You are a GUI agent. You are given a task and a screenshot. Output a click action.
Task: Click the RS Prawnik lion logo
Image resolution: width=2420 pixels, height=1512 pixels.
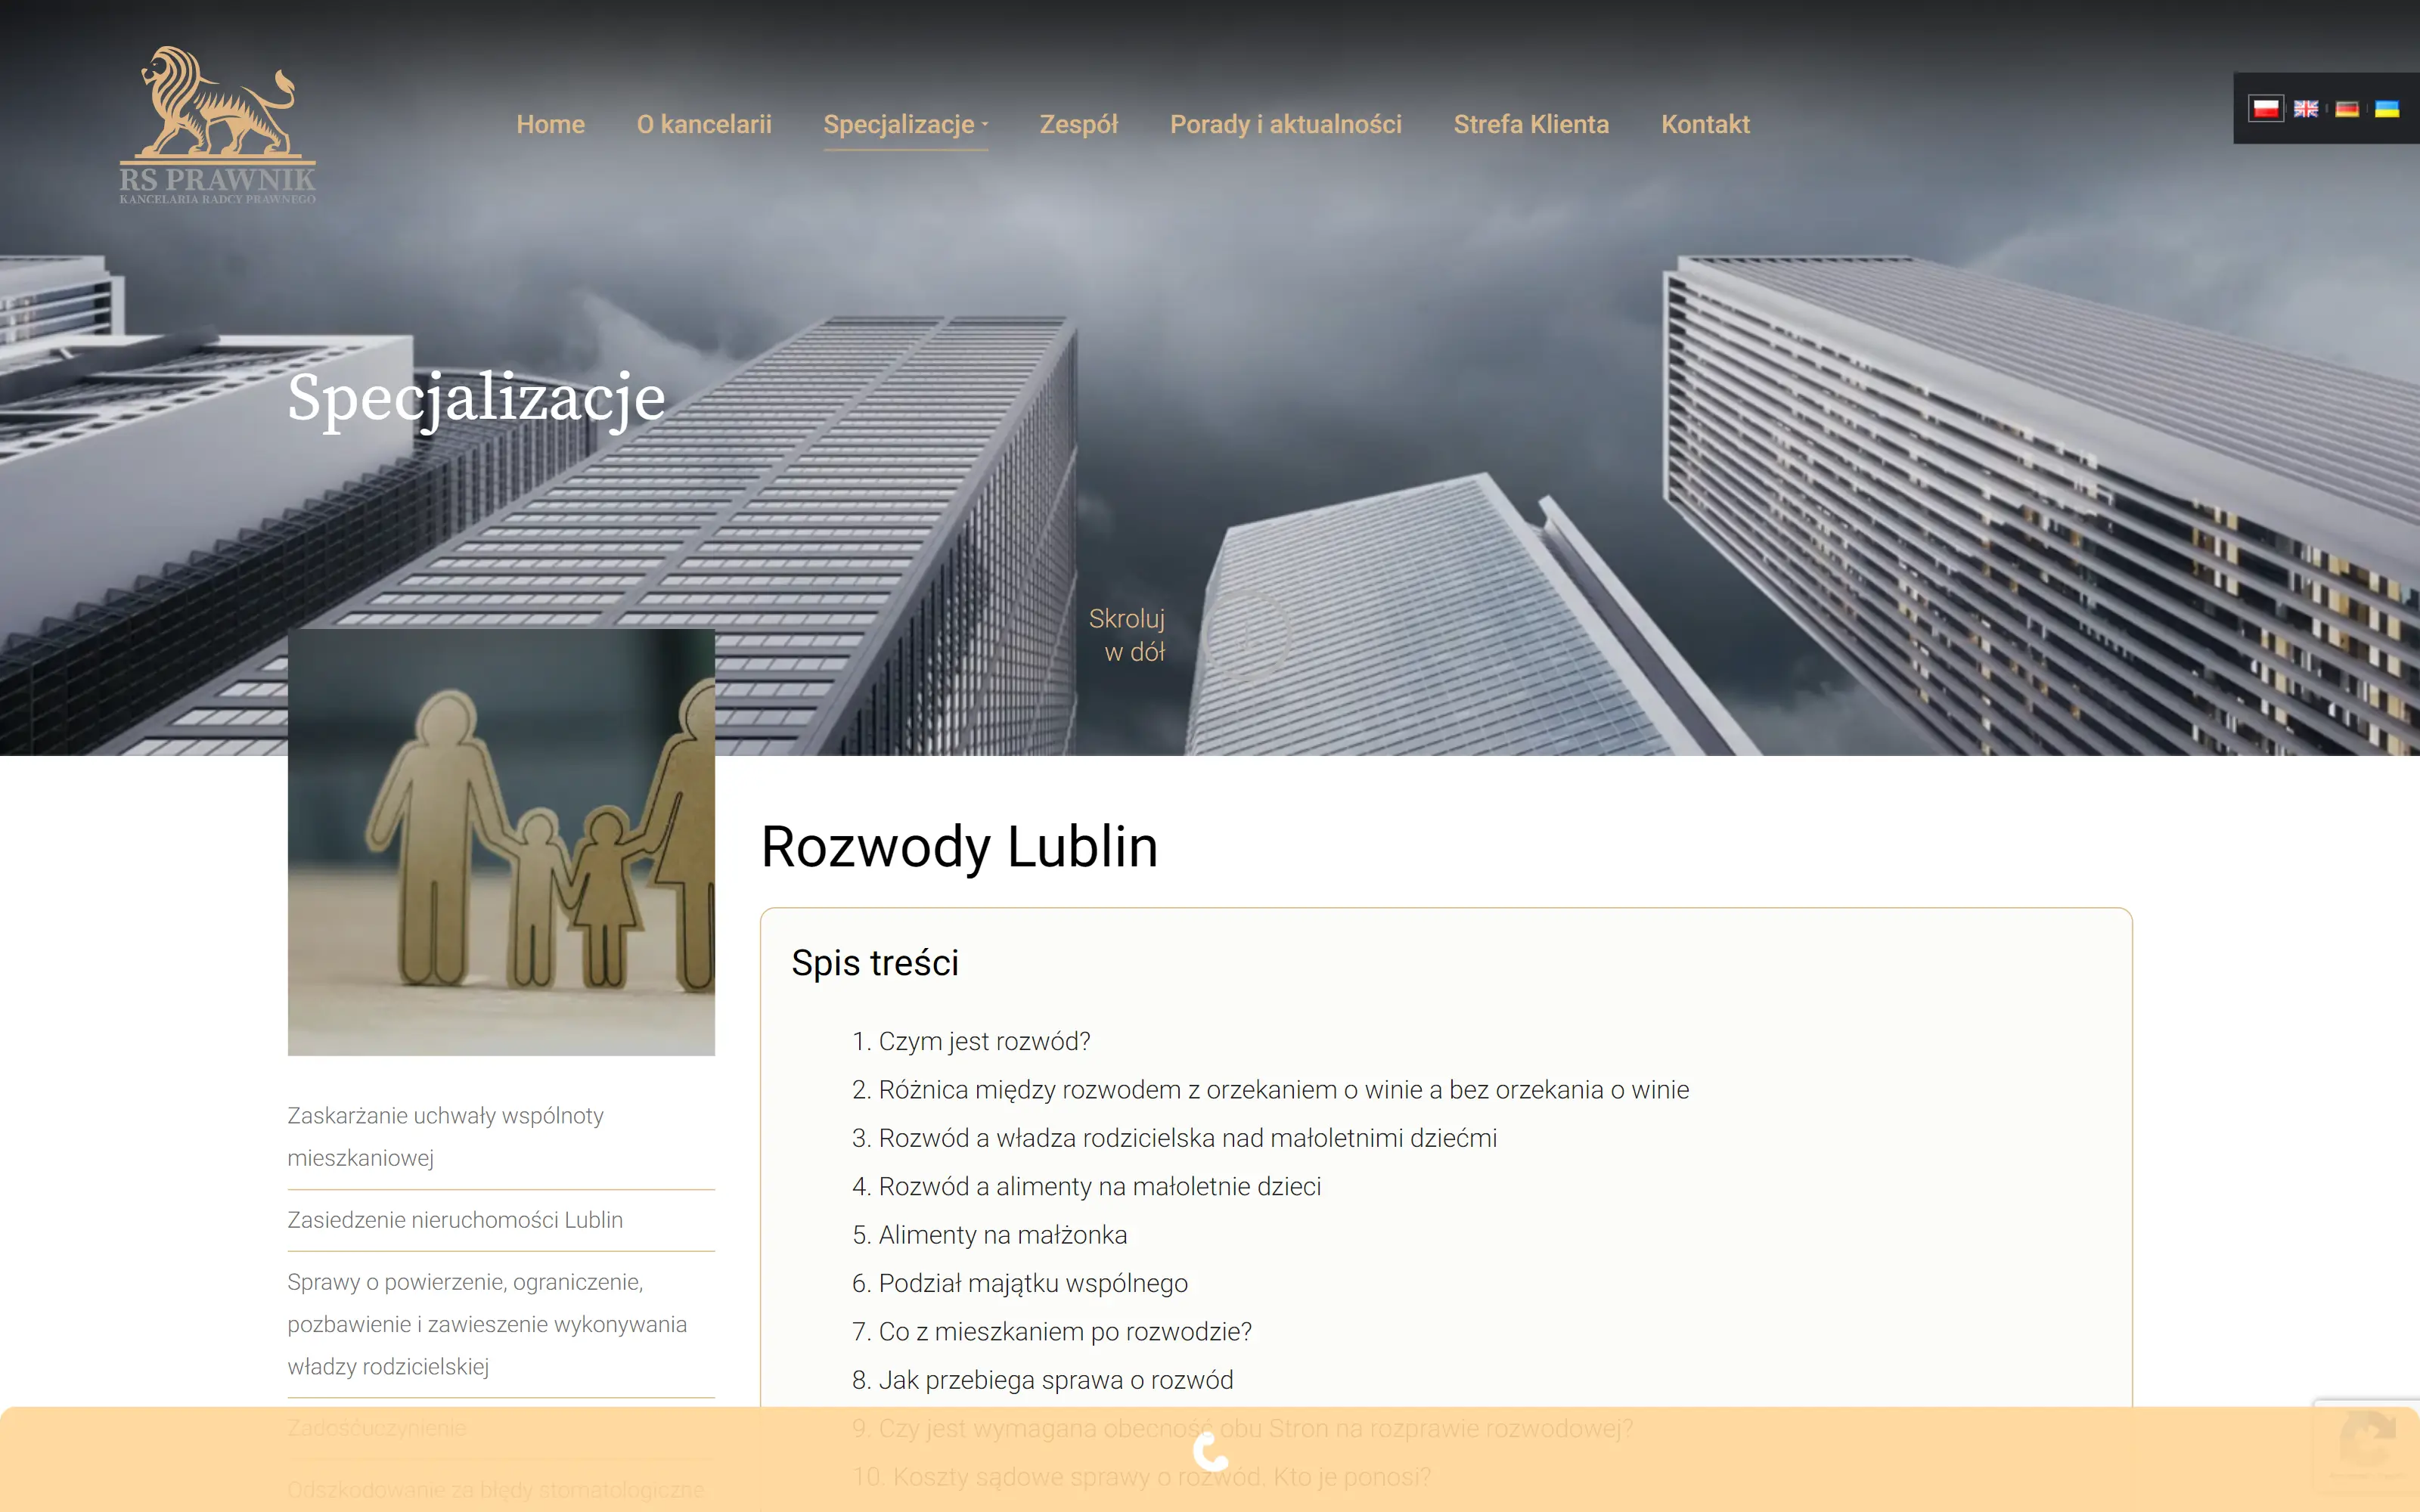click(218, 125)
